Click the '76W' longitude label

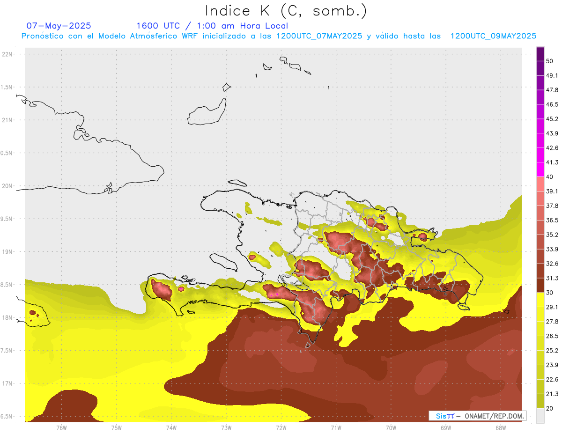point(61,428)
